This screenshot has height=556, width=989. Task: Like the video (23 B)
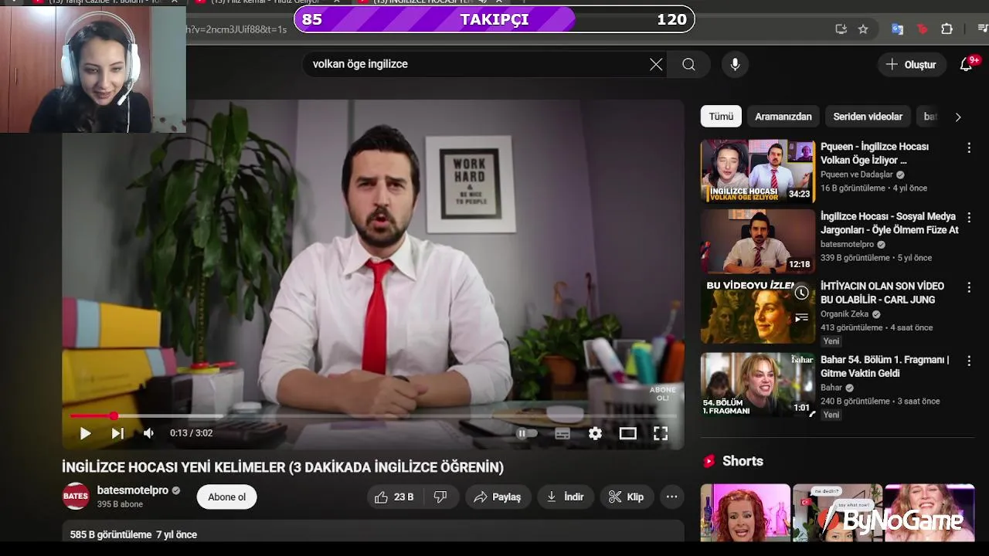click(394, 497)
